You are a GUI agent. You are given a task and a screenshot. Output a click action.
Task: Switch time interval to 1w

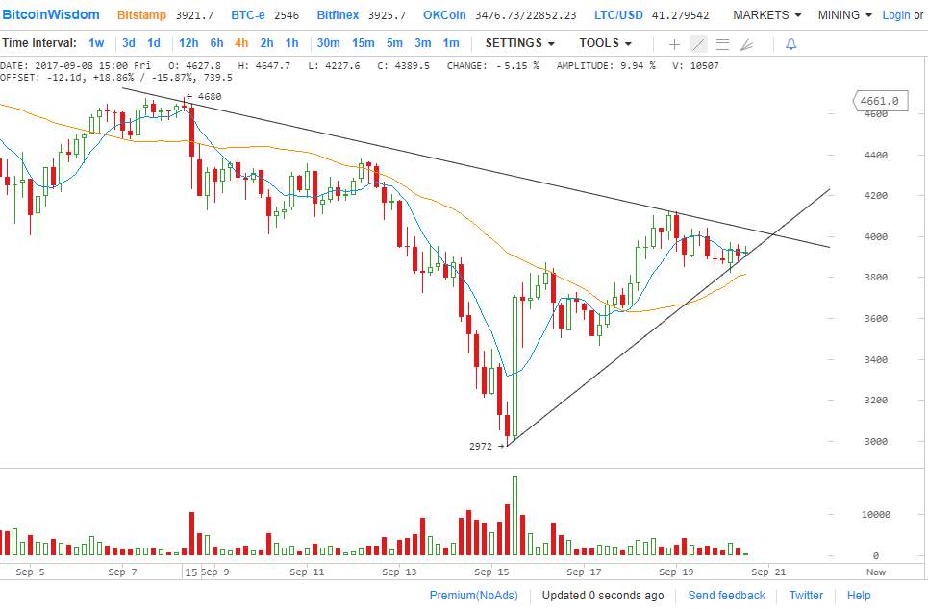96,43
